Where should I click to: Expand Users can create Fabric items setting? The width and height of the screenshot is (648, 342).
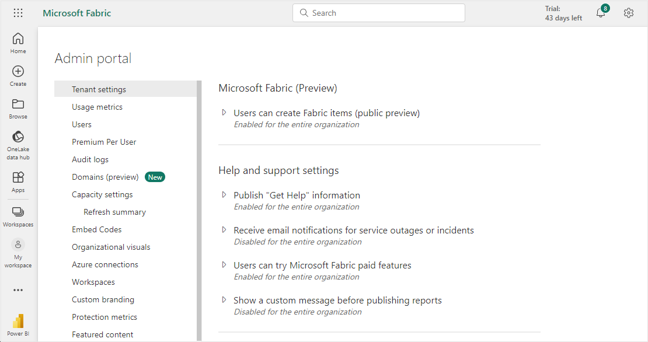[x=224, y=113]
